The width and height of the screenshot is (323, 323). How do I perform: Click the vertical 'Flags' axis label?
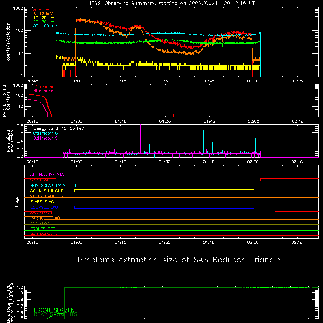[17, 201]
